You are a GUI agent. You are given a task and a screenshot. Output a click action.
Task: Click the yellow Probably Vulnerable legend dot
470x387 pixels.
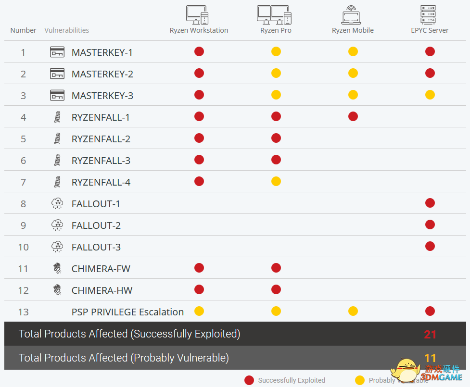(360, 380)
